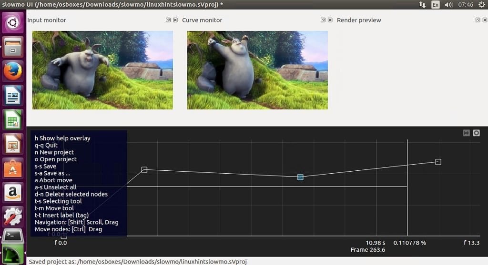The image size is (488, 265).
Task: Float the Render preview panel
Action: pos(478,20)
